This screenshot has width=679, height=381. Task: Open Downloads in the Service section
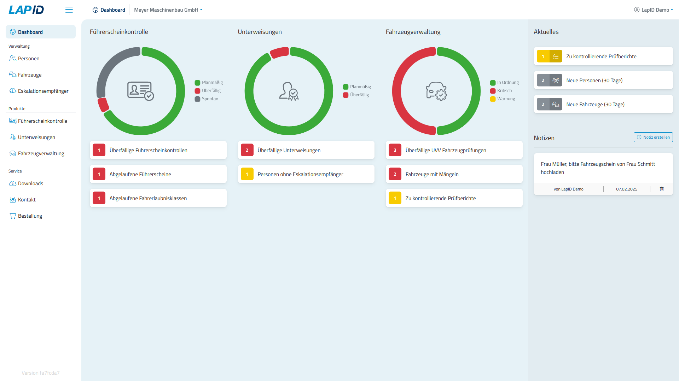(x=31, y=183)
